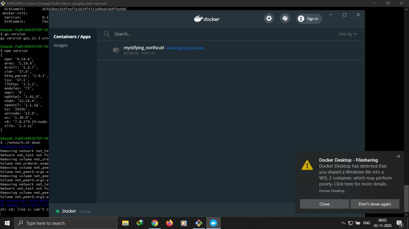Click the ENG language indicator
The width and height of the screenshot is (409, 229).
click(x=366, y=223)
